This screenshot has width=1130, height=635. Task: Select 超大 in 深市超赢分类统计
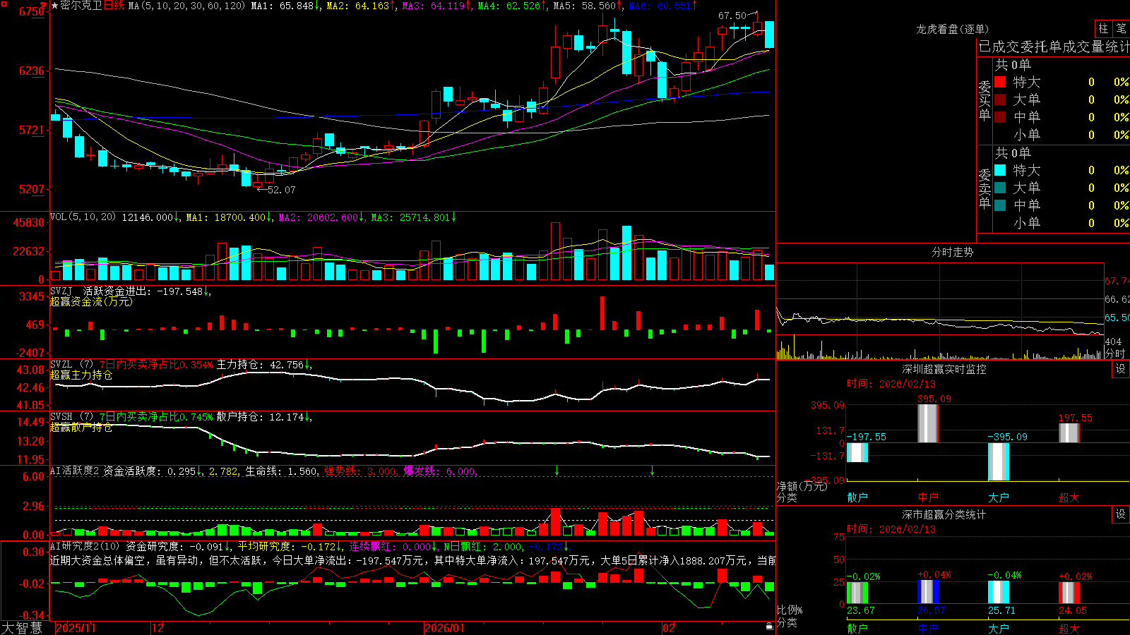point(1069,628)
